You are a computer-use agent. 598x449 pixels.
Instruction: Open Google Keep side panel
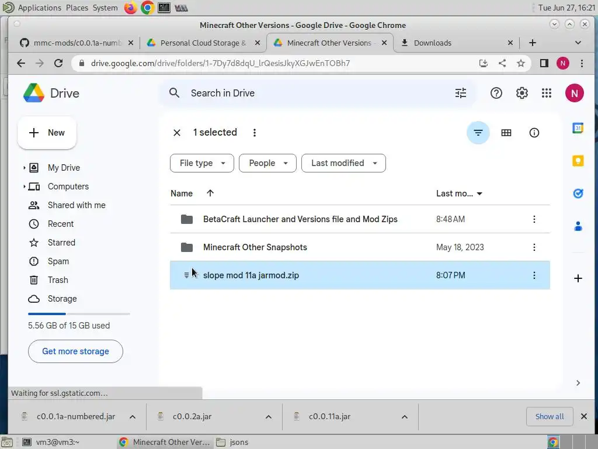578,161
